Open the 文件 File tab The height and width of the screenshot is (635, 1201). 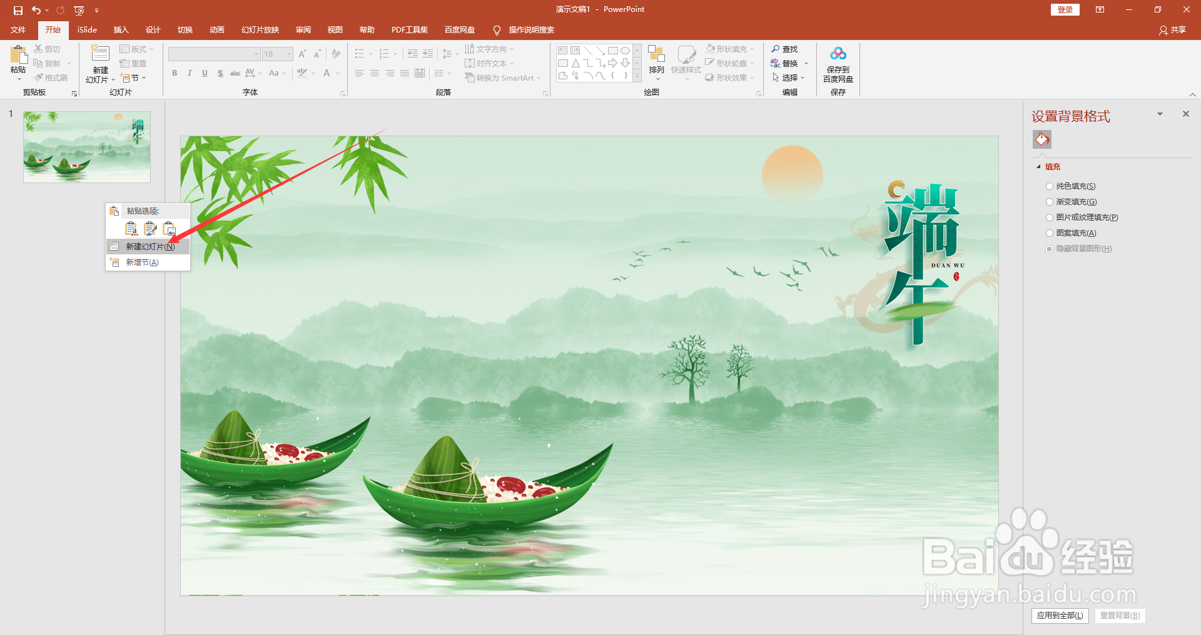18,30
